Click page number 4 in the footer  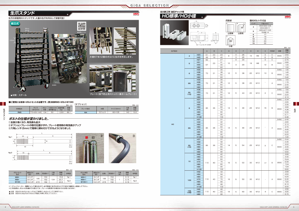5,207
